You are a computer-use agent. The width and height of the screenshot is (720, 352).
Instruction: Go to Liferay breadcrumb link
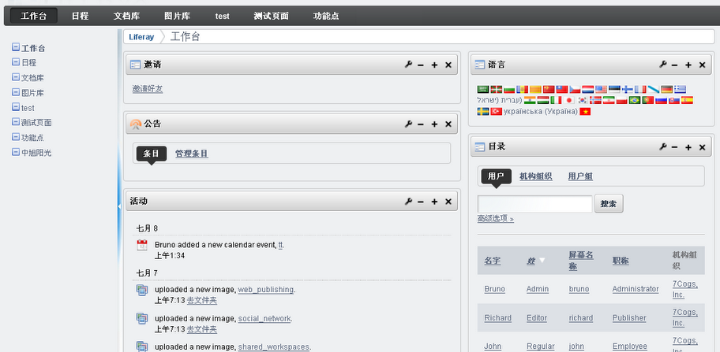coord(141,37)
